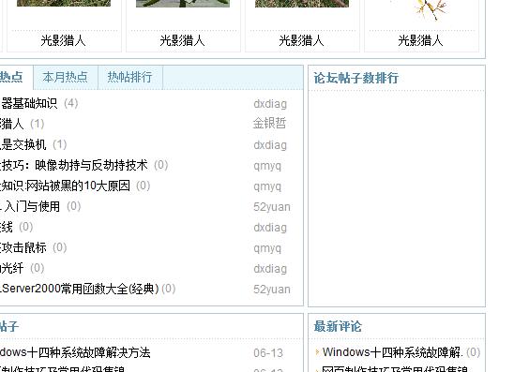Viewport: 529px width, 372px height.
Task: Open the 线 (0) post link
Action: pos(7,227)
